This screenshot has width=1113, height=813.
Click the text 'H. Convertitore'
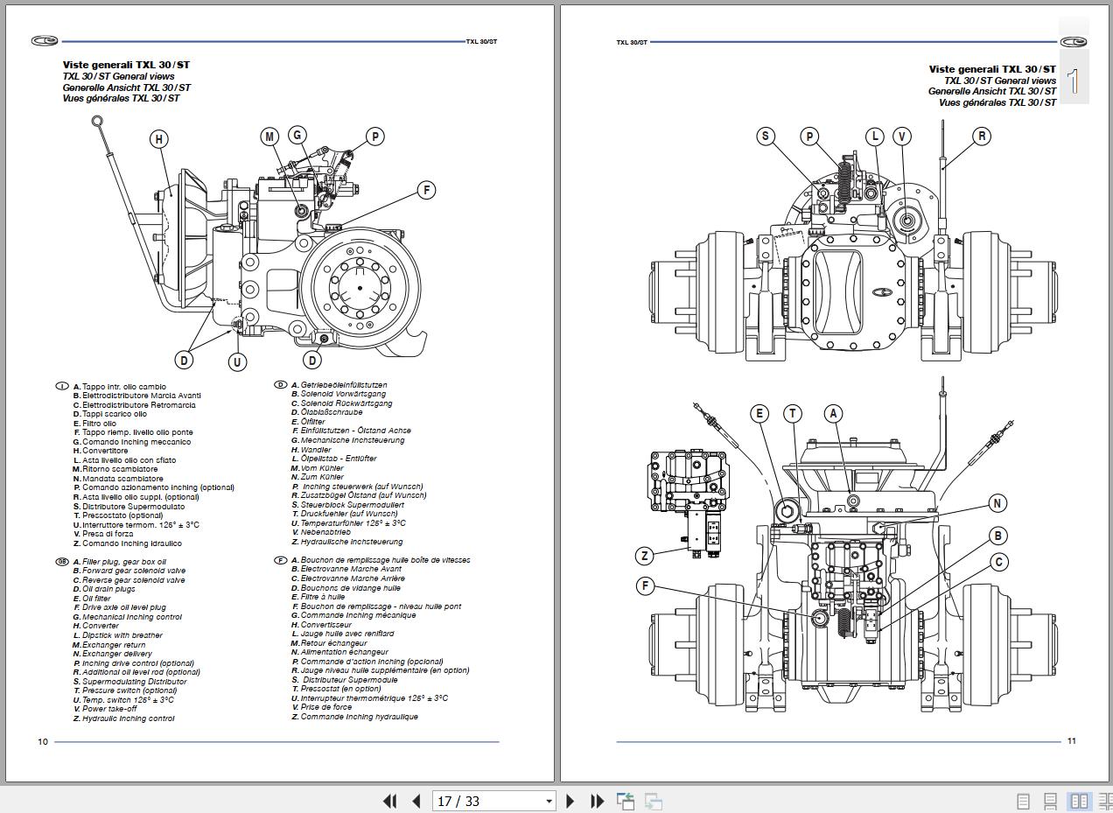click(x=100, y=451)
